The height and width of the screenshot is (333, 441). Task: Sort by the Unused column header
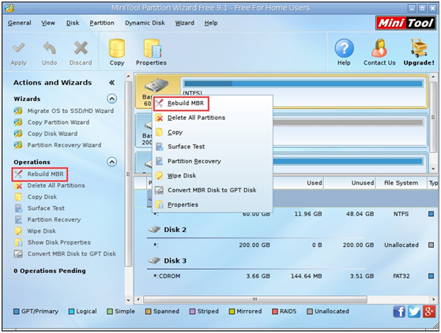349,183
